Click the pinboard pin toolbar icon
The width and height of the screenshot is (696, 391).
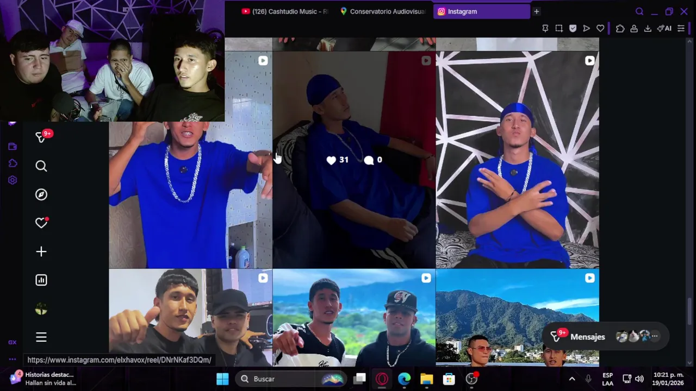(545, 28)
